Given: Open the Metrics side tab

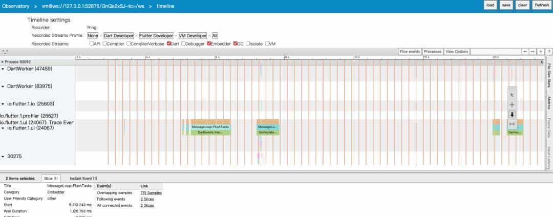Looking at the screenshot, I should pos(549,103).
